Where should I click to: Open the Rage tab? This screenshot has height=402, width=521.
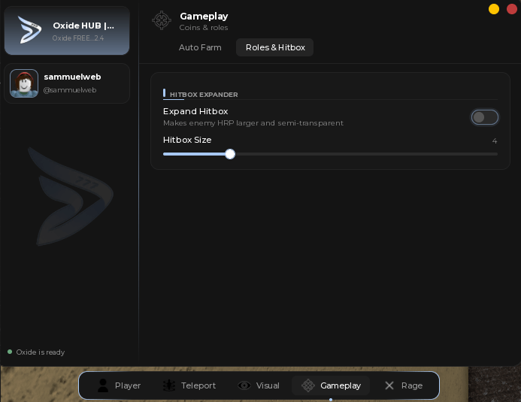404,385
